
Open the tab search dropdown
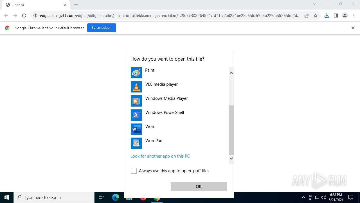[x=315, y=4]
